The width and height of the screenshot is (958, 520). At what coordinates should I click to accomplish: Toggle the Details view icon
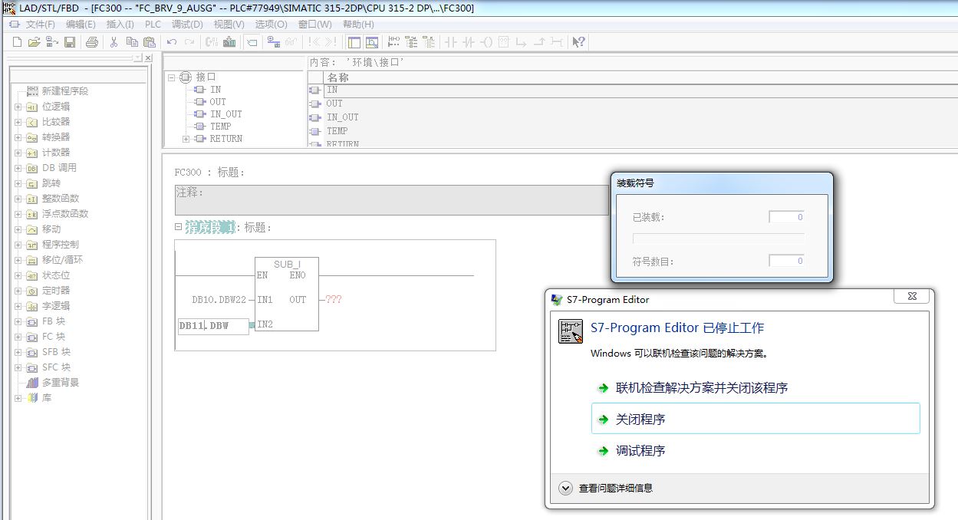pyautogui.click(x=372, y=42)
